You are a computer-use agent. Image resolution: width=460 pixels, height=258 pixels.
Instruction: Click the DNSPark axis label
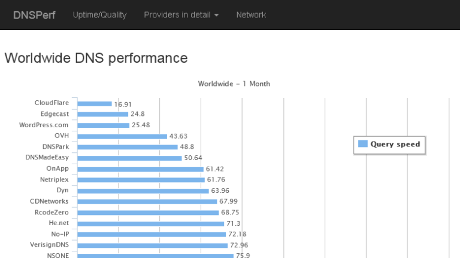tap(56, 146)
